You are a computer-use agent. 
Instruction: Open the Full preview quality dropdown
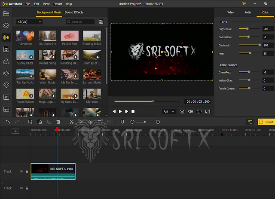tap(169, 111)
